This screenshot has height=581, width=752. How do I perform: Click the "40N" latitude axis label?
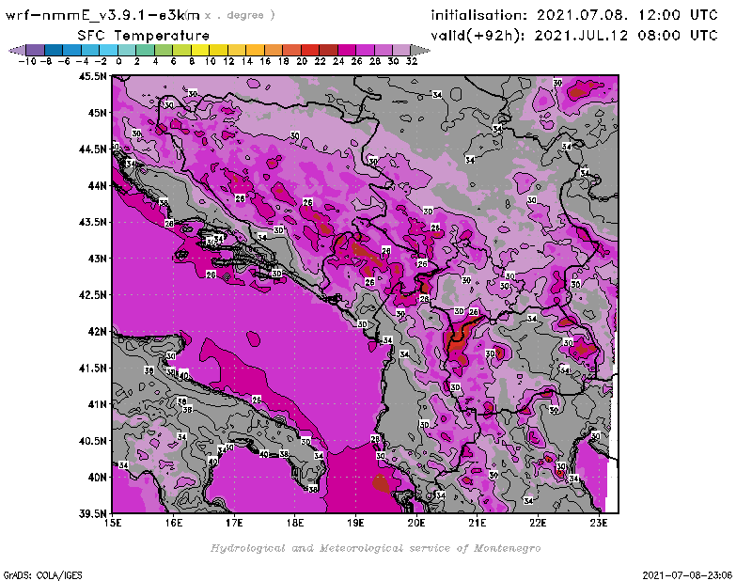(x=97, y=477)
